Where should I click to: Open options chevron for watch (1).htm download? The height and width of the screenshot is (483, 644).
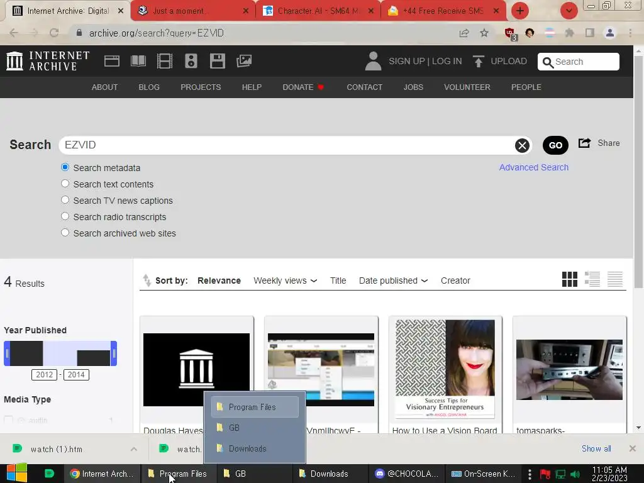134,449
